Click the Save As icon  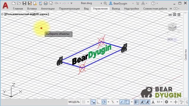point(30,3)
